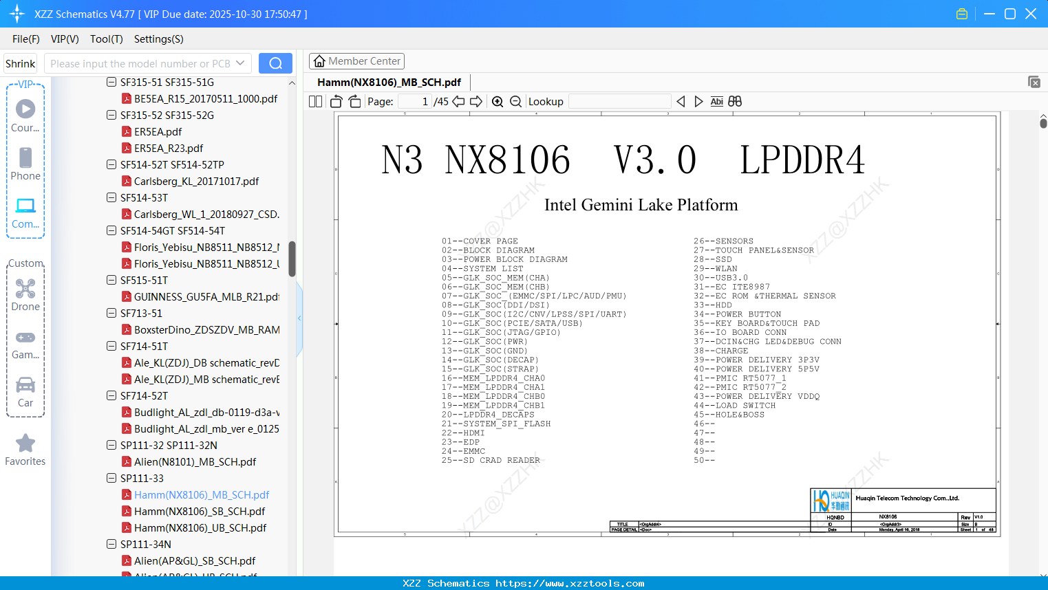Collapse the SF713-51 tree node
The height and width of the screenshot is (590, 1048).
click(111, 313)
